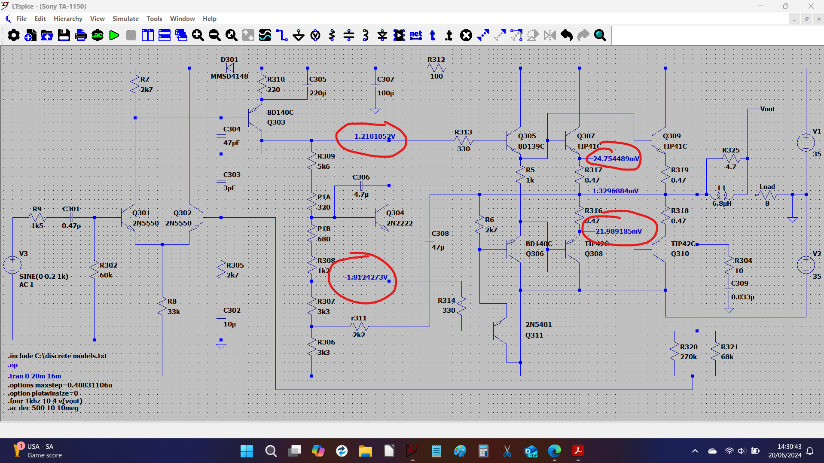Click the '.four 1khz 10 4 v(vout)' directive

click(45, 401)
